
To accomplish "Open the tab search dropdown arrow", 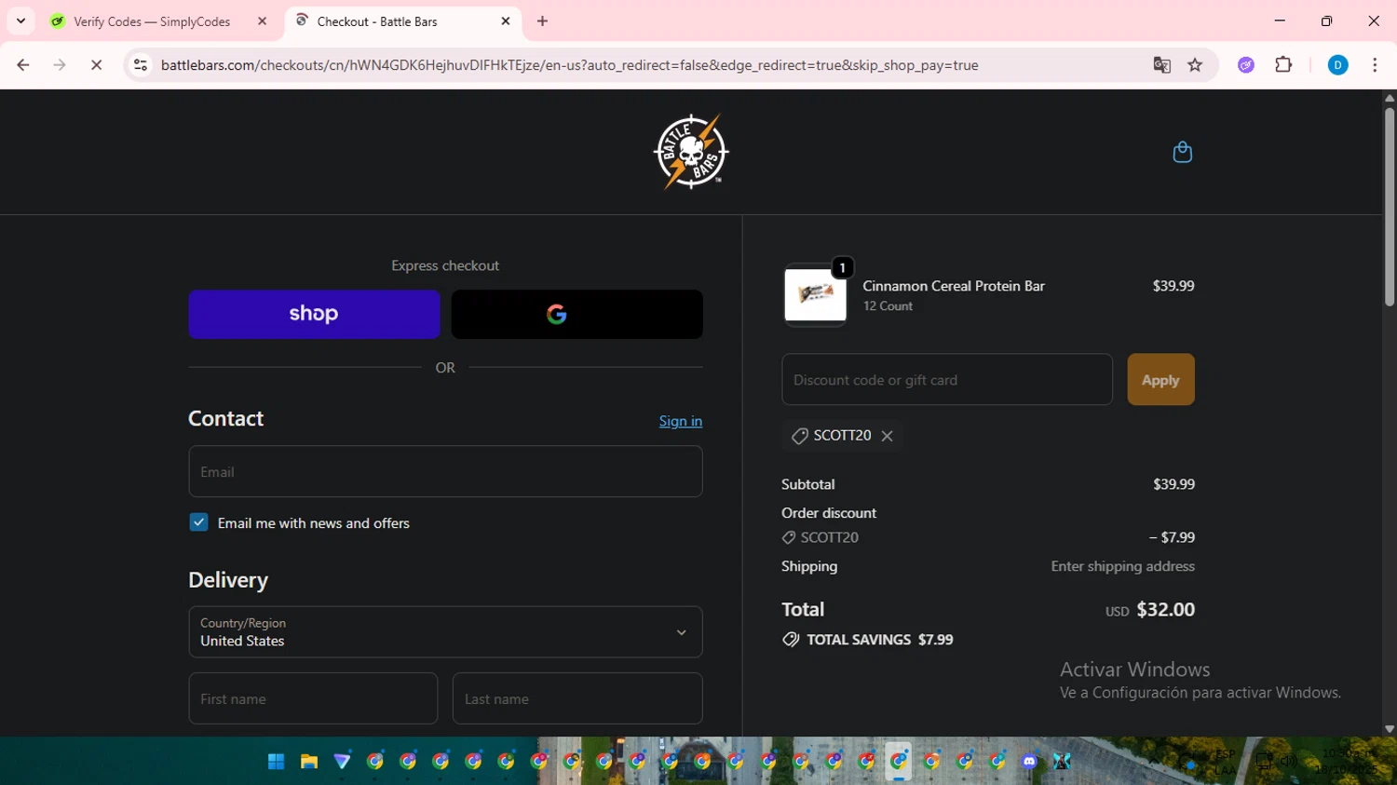I will pos(20,20).
